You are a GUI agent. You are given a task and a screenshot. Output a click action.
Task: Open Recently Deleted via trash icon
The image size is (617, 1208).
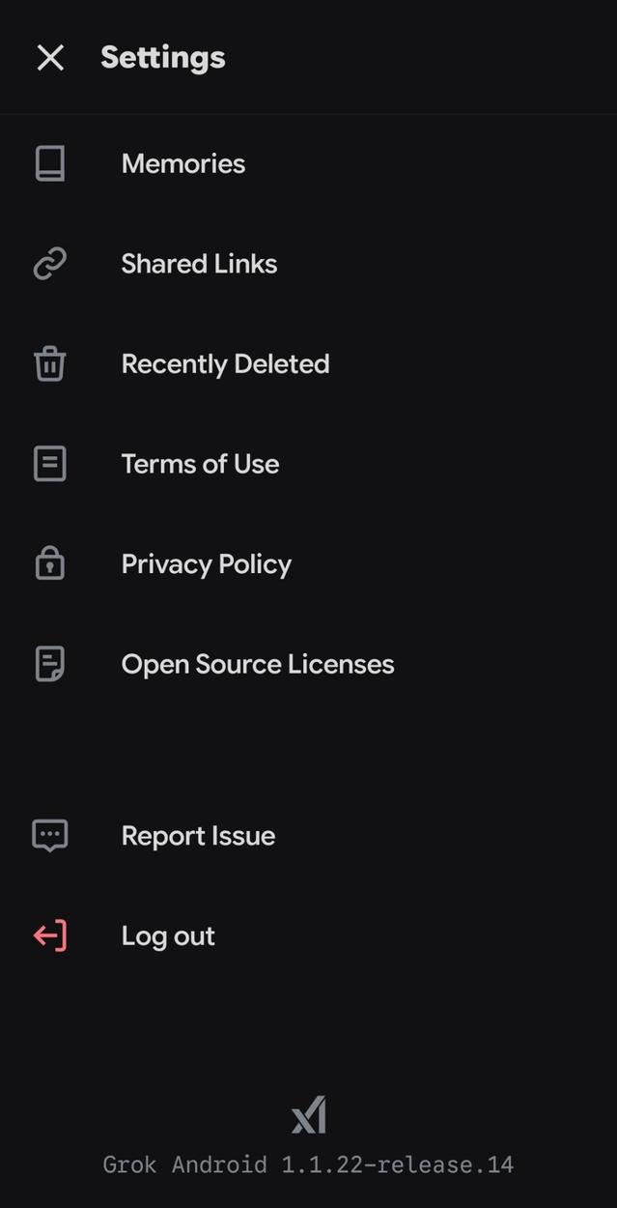(49, 363)
